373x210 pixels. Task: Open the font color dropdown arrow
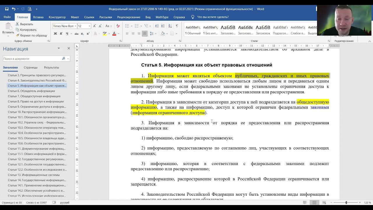coord(119,34)
